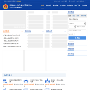Click 本地二手车过户预选号牌 title
90x90 pixels.
click(36, 81)
